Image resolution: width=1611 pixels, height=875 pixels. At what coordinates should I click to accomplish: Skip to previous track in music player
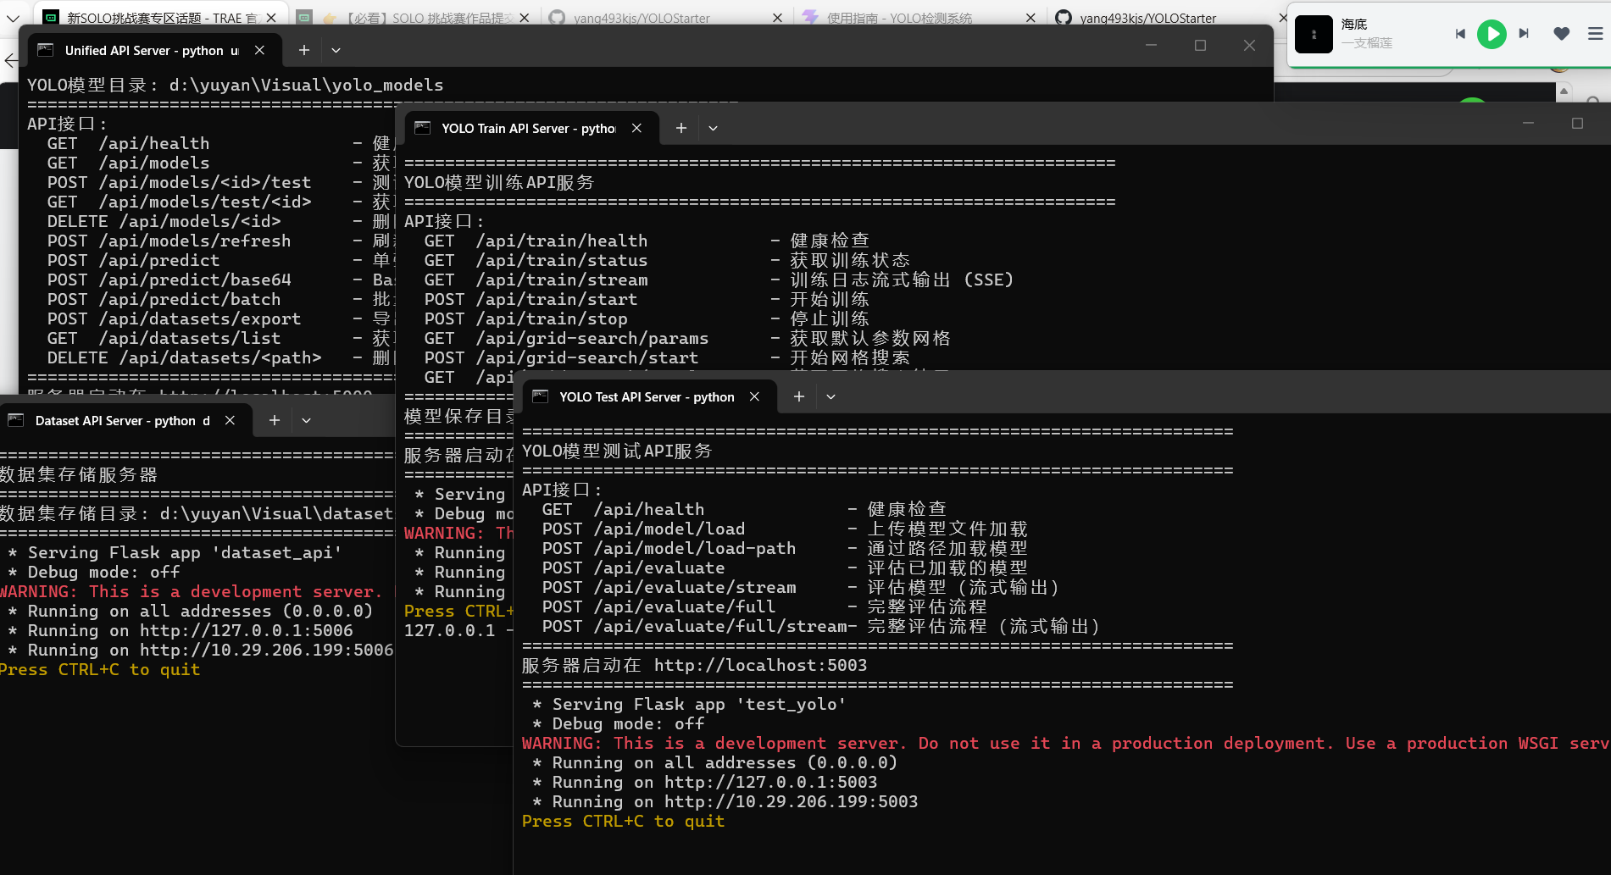(x=1460, y=34)
